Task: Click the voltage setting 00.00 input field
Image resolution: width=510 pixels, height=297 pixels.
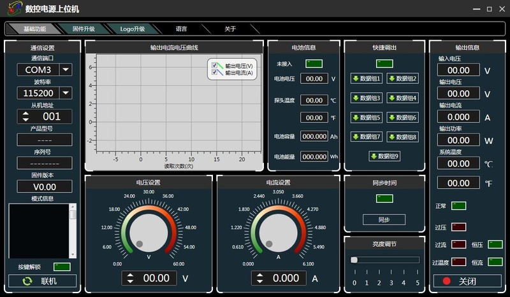Action: point(156,278)
